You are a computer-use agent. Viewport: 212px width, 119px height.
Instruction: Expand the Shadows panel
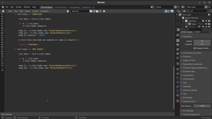(x=182, y=87)
